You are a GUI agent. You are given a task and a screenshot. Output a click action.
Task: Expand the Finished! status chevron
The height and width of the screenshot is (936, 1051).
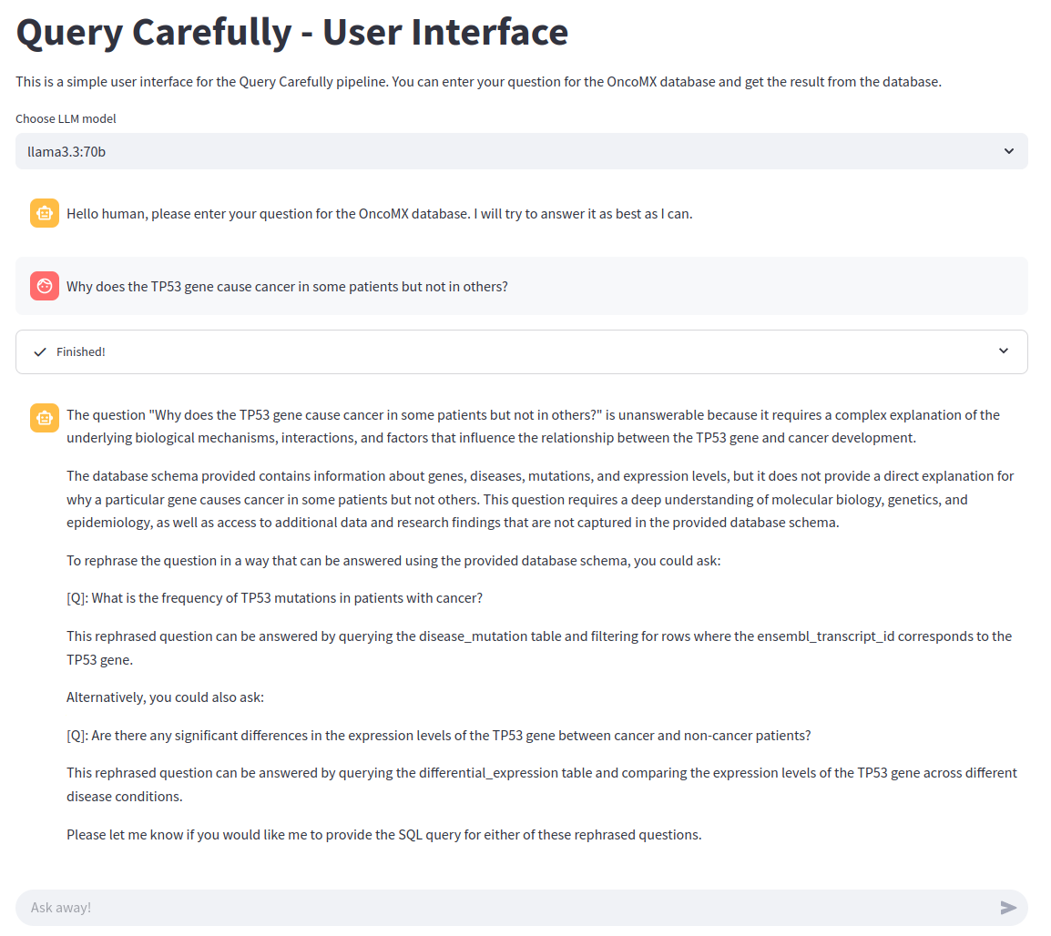pyautogui.click(x=1003, y=351)
